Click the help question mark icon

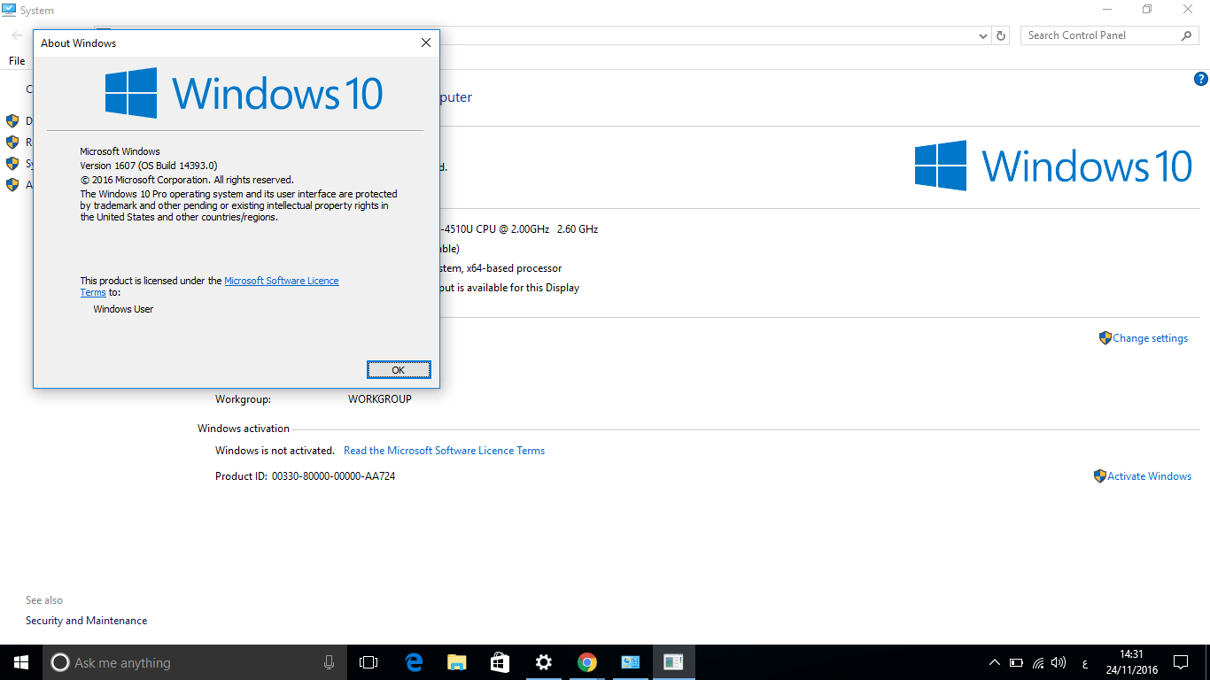(x=1201, y=80)
